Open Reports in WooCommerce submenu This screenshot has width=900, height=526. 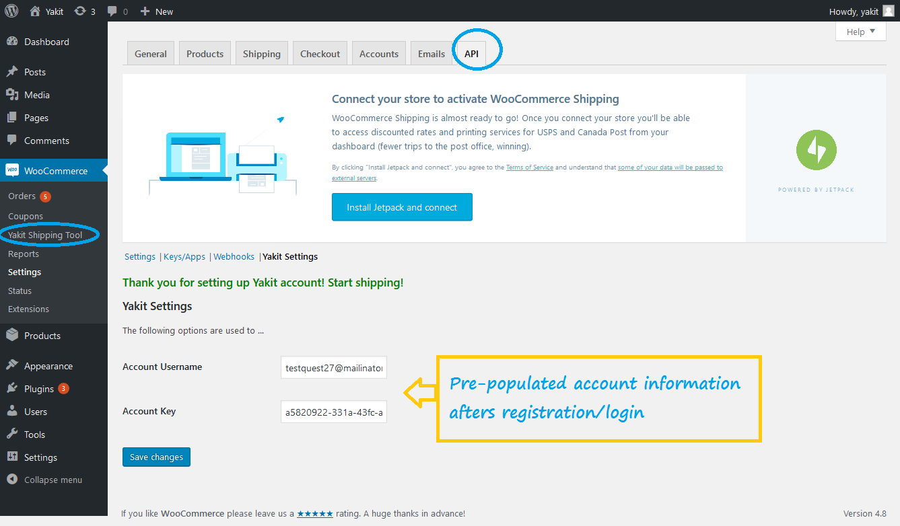(24, 254)
